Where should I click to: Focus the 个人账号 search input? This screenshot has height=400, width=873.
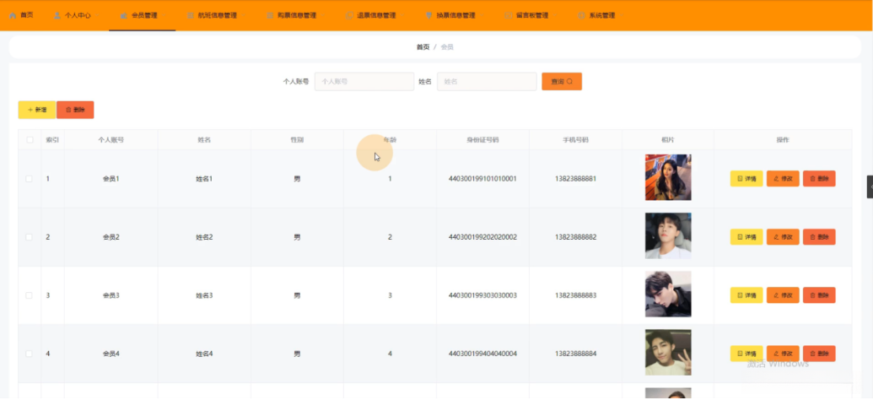[364, 81]
